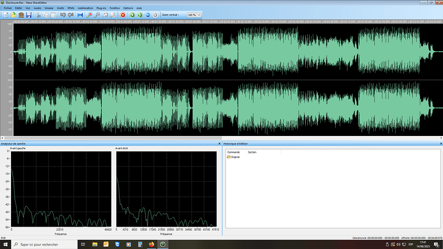Click the Zoom out magnifier icon
This screenshot has height=249, width=443.
[x=97, y=15]
